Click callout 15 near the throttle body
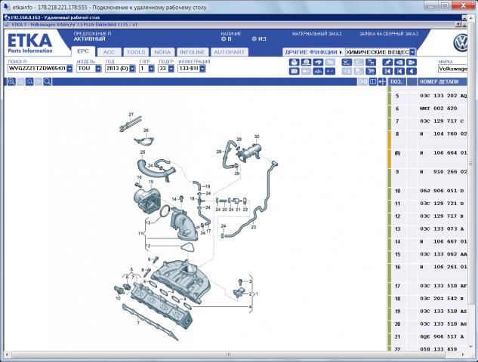The image size is (478, 362). pos(151,182)
